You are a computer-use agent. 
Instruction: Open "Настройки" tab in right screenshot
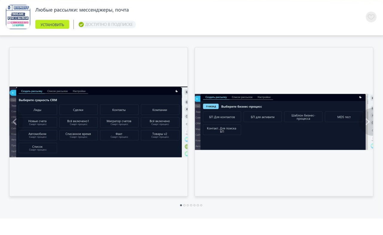tap(264, 97)
